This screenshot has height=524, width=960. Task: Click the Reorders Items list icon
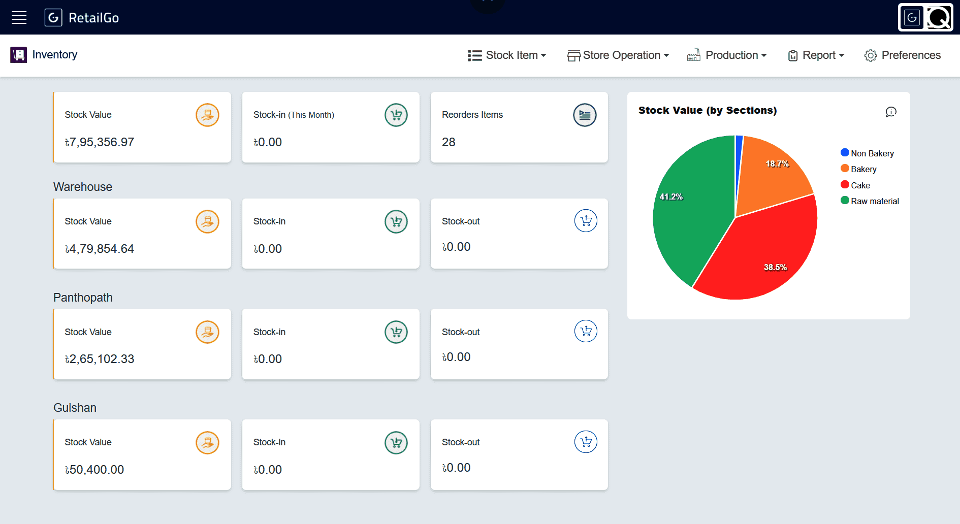pyautogui.click(x=585, y=115)
